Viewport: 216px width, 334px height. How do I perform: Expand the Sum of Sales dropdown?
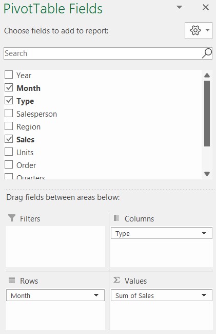204,295
